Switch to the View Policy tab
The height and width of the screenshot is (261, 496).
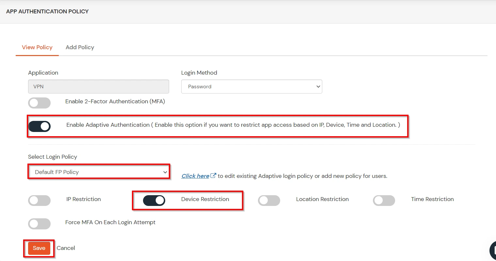pyautogui.click(x=37, y=47)
